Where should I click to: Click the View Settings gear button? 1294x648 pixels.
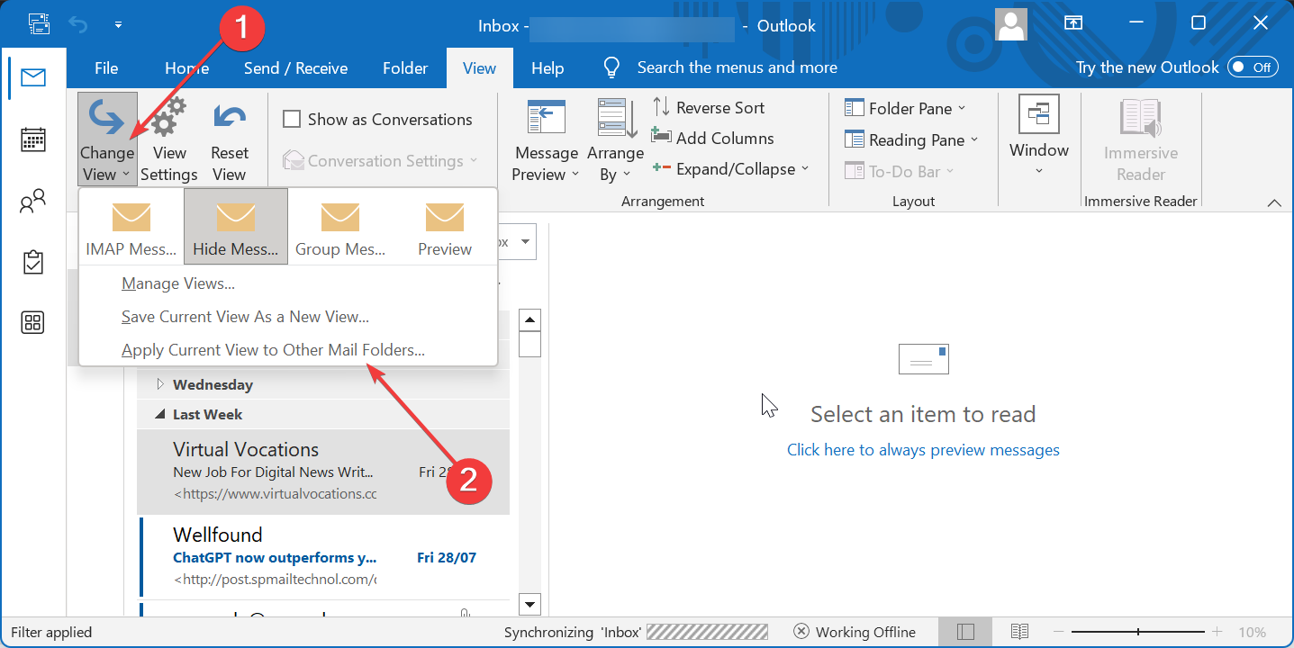tap(169, 139)
